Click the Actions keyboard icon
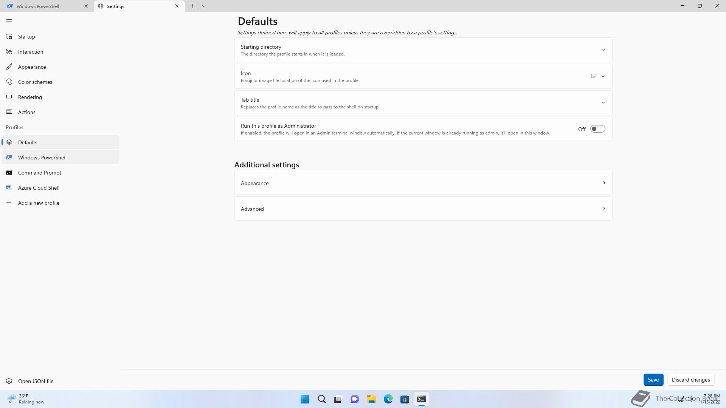726x408 pixels. pos(9,112)
